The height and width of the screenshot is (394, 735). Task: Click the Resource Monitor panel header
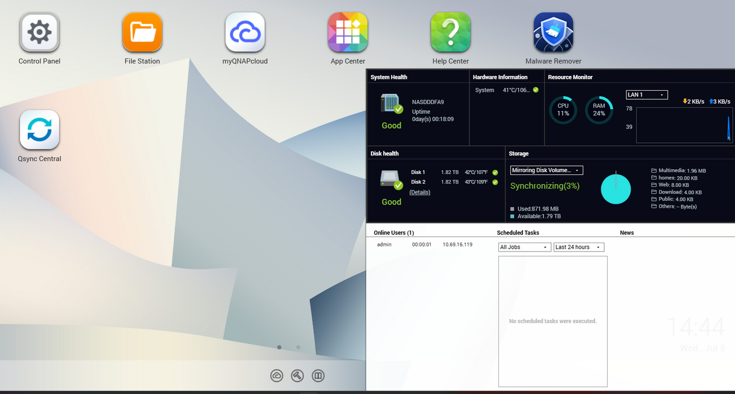(x=570, y=77)
